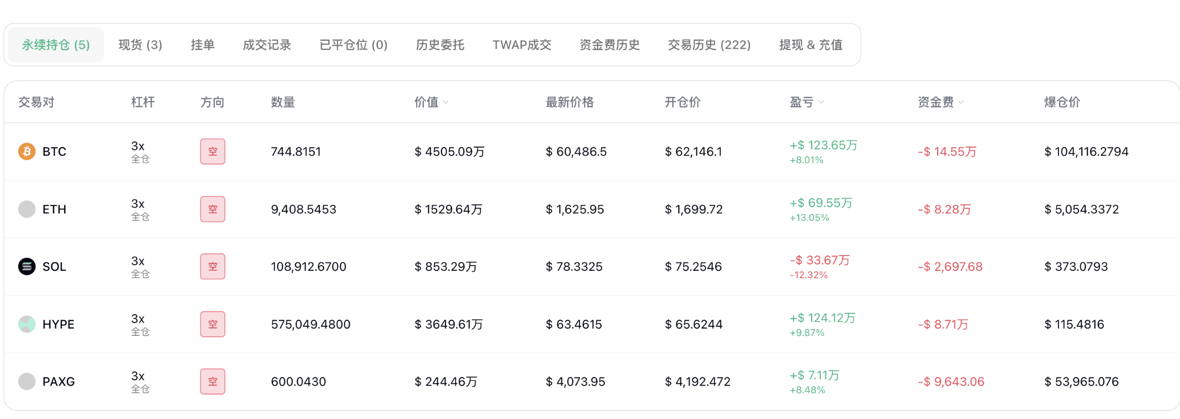Open the 资金费历史 tab
1180x419 pixels.
pyautogui.click(x=610, y=45)
